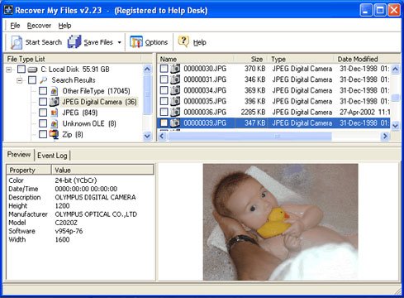404x298 pixels.
Task: Open the Recover menu
Action: click(x=39, y=26)
